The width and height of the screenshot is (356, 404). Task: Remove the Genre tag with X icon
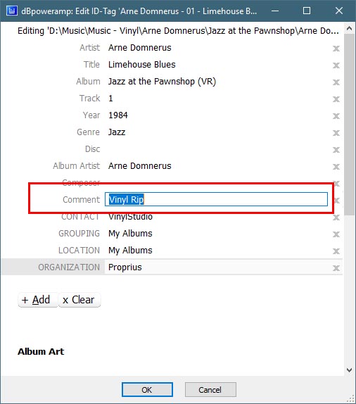coord(336,133)
